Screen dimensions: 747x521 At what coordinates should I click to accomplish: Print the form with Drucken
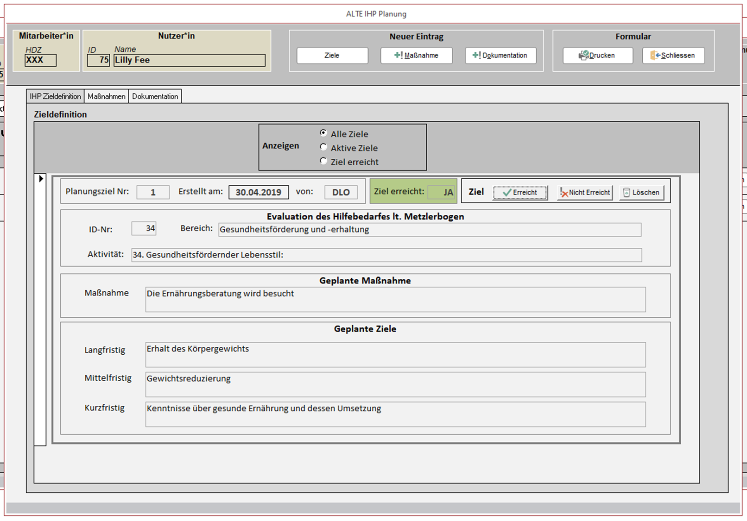coord(598,55)
